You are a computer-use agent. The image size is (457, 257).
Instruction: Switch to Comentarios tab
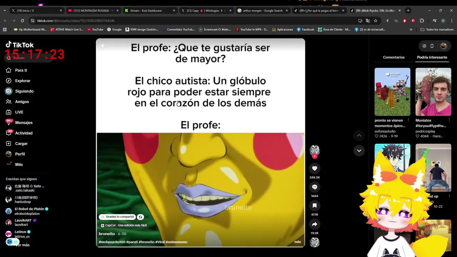pyautogui.click(x=394, y=57)
